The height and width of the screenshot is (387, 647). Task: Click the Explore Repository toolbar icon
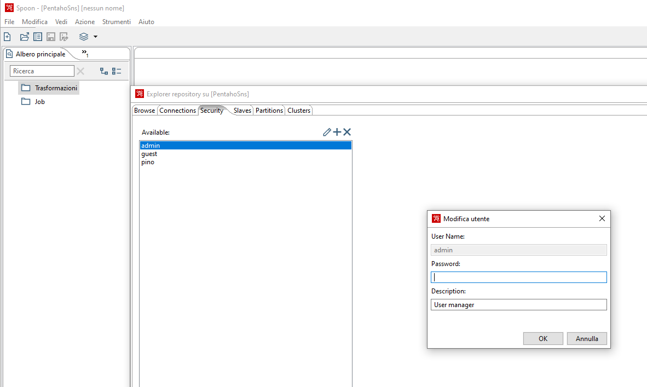[37, 36]
